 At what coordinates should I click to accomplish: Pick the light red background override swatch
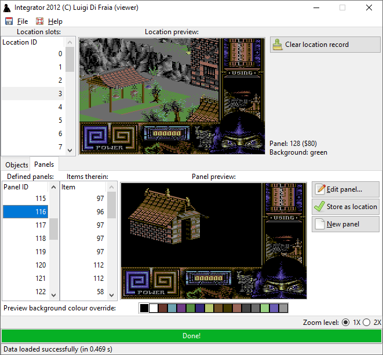coord(237,308)
